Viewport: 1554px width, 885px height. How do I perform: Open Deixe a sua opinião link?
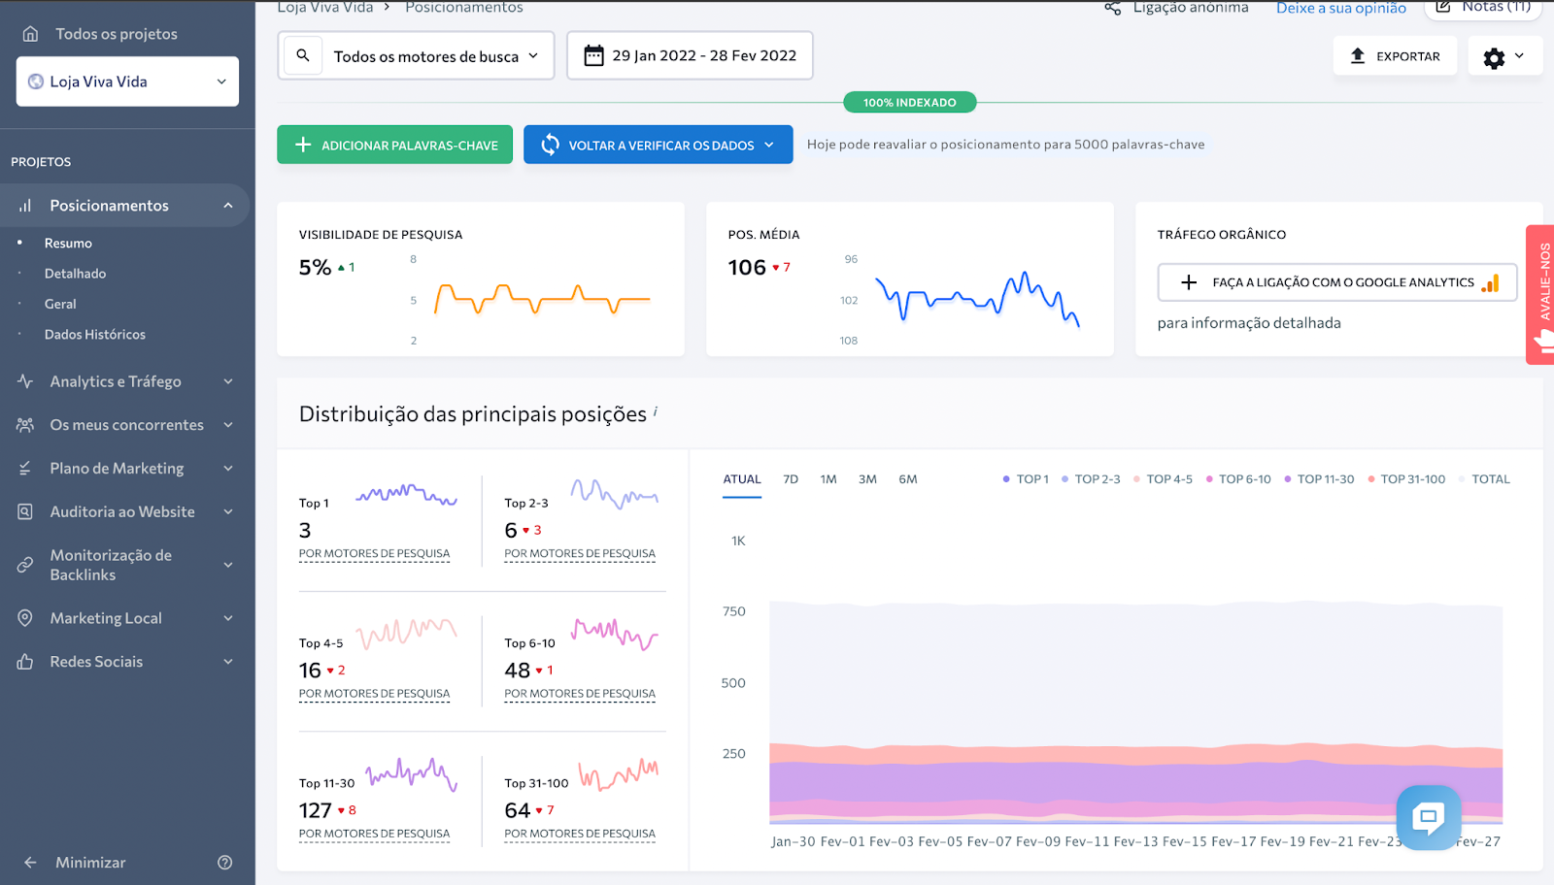(1341, 8)
